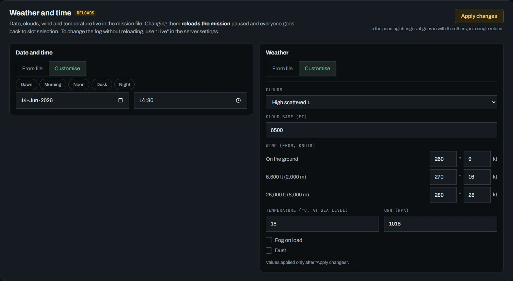This screenshot has height=281, width=513.
Task: Edit 26,000 ft wind speed value 28
Action: [x=477, y=195]
